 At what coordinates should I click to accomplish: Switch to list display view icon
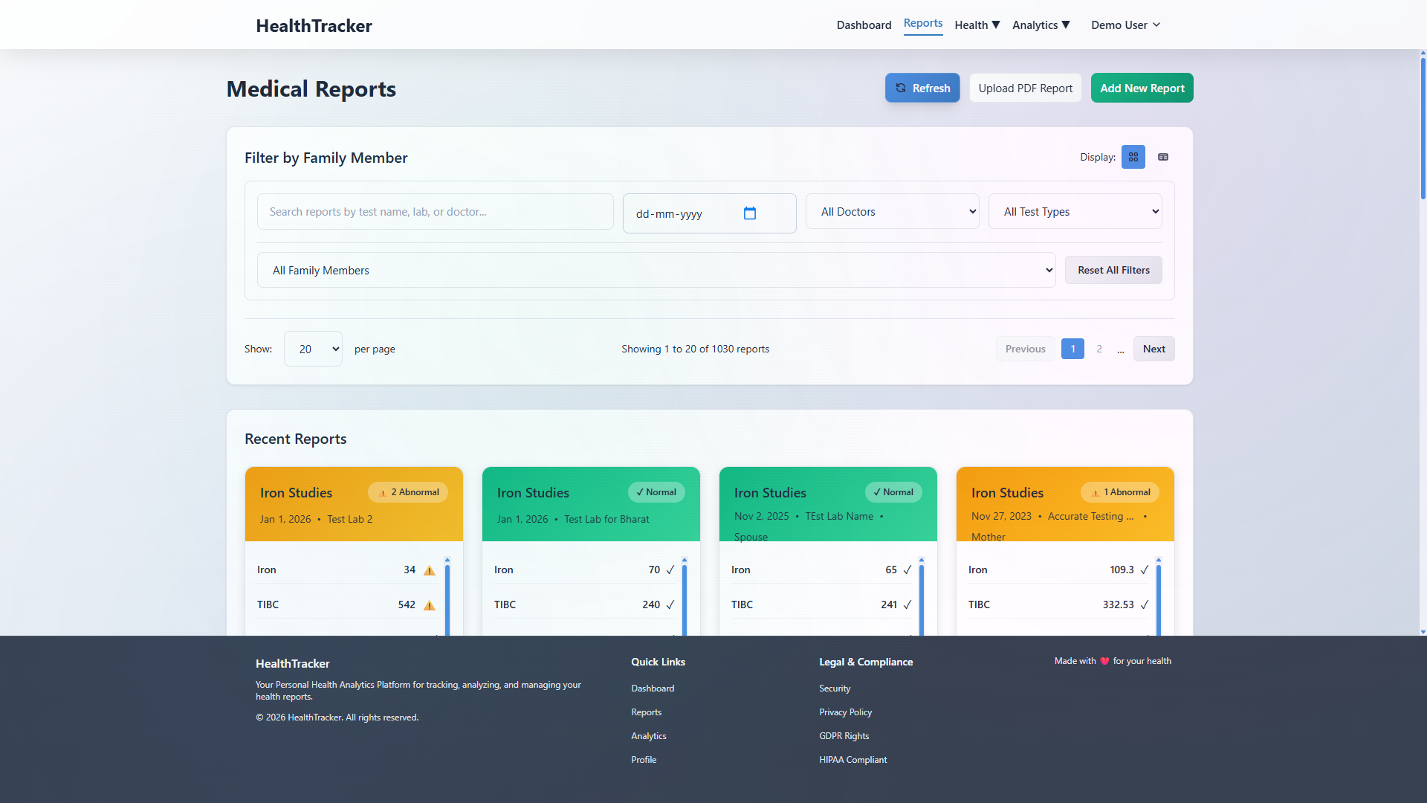(1163, 157)
